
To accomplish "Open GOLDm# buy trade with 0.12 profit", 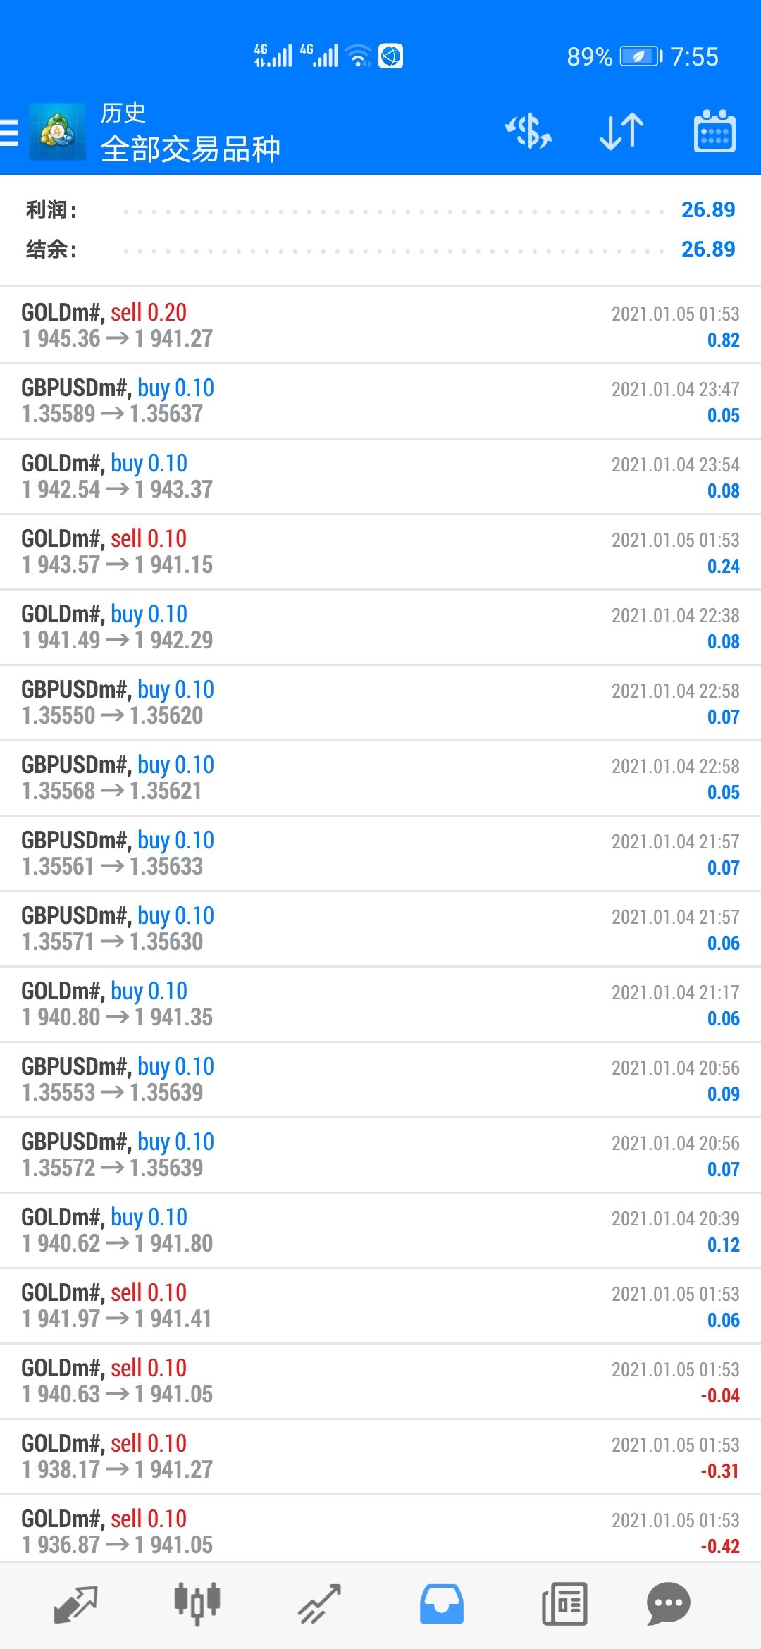I will click(x=380, y=1230).
